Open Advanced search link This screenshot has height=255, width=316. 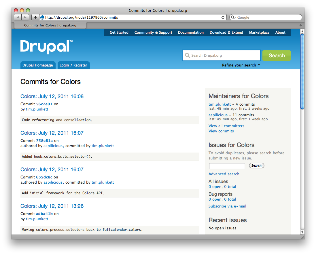click(224, 174)
